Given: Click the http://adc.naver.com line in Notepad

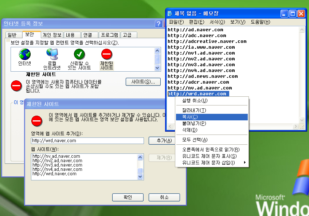Looking at the screenshot, I should (x=197, y=36).
